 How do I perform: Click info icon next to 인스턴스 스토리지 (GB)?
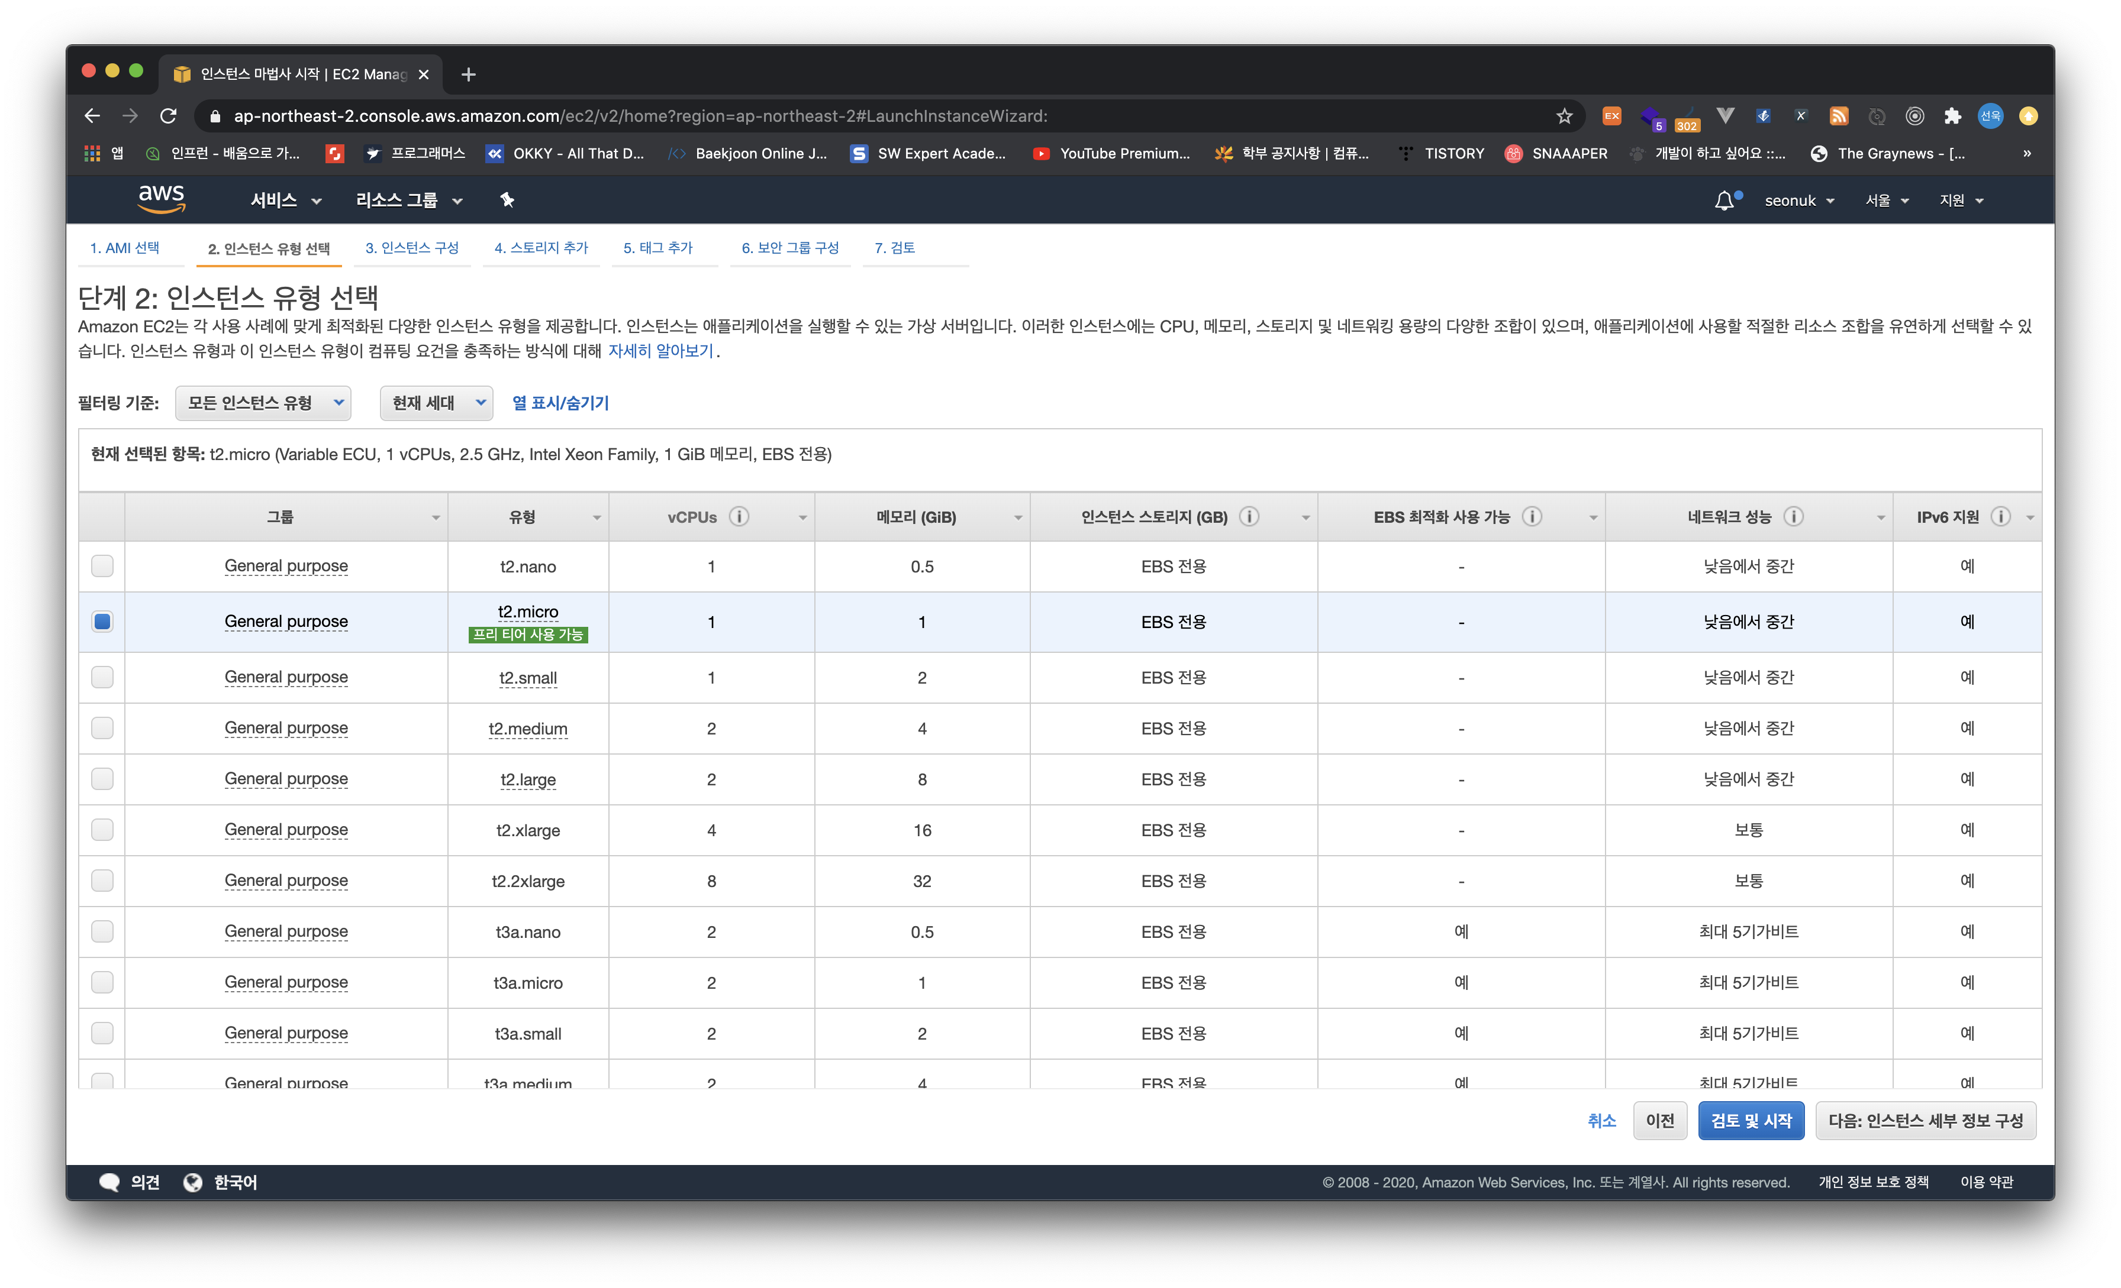click(x=1249, y=516)
